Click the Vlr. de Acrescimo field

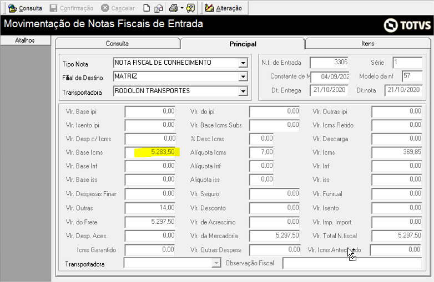click(x=274, y=222)
